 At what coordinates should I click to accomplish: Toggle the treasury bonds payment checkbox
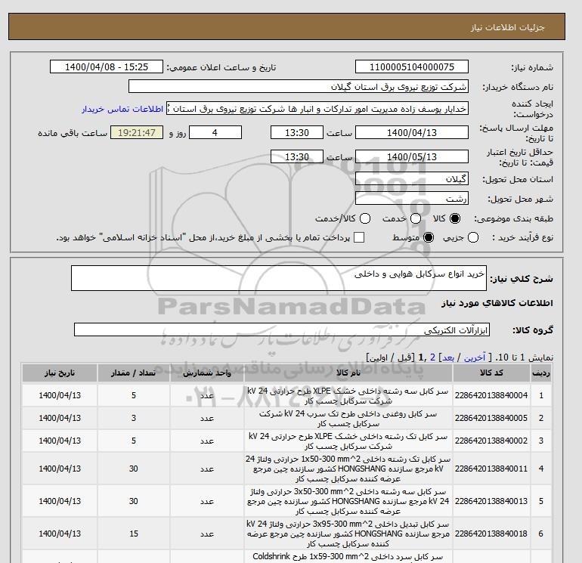(x=359, y=237)
